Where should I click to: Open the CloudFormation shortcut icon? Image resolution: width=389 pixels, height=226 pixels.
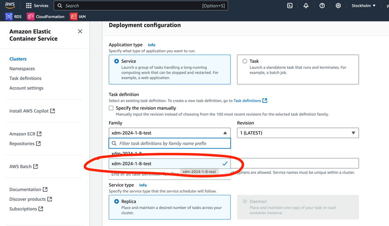point(31,17)
